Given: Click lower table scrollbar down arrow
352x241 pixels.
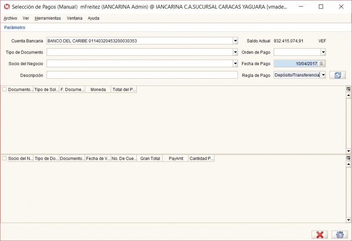Looking at the screenshot, I should [x=348, y=220].
